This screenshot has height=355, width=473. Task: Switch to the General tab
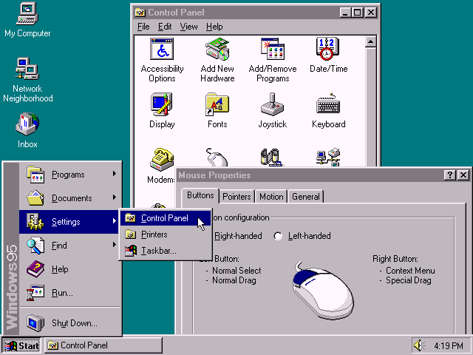[305, 197]
